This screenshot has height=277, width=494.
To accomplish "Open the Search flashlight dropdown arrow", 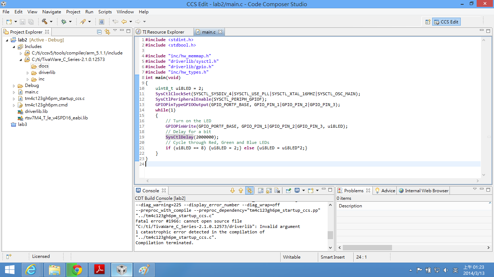I will 89,22.
